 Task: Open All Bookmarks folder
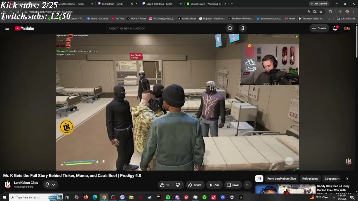click(346, 19)
